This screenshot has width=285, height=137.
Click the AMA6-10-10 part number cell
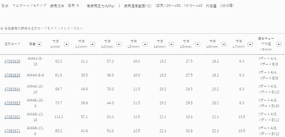(35, 89)
